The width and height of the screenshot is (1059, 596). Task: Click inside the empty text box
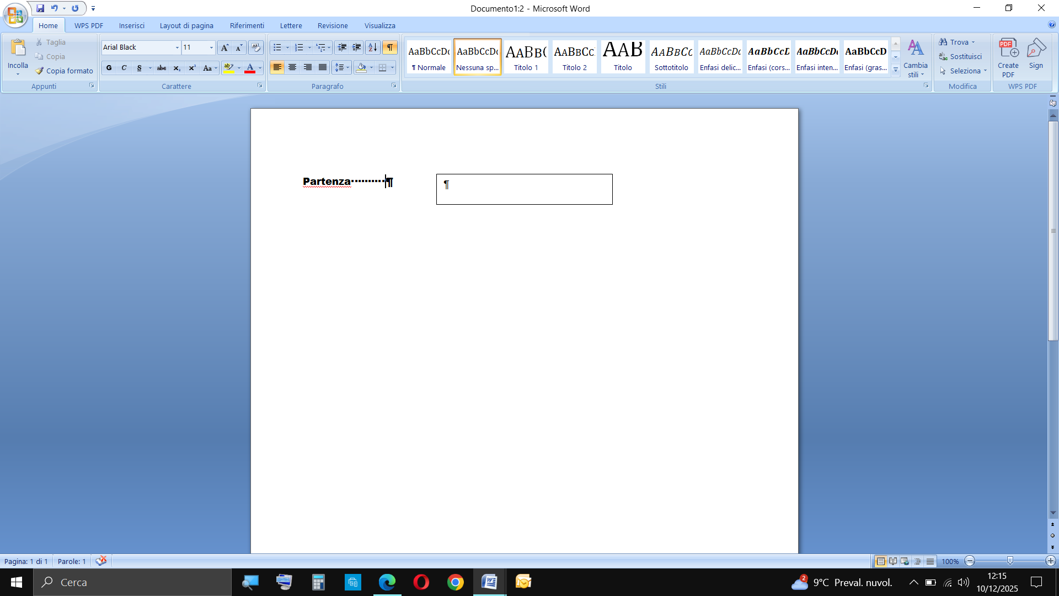[524, 190]
